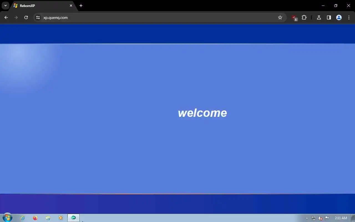355x222 pixels.
Task: Open Windows Explorer from taskbar
Action: (x=48, y=218)
